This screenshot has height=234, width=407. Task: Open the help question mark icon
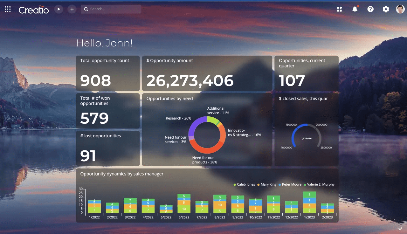coord(370,9)
